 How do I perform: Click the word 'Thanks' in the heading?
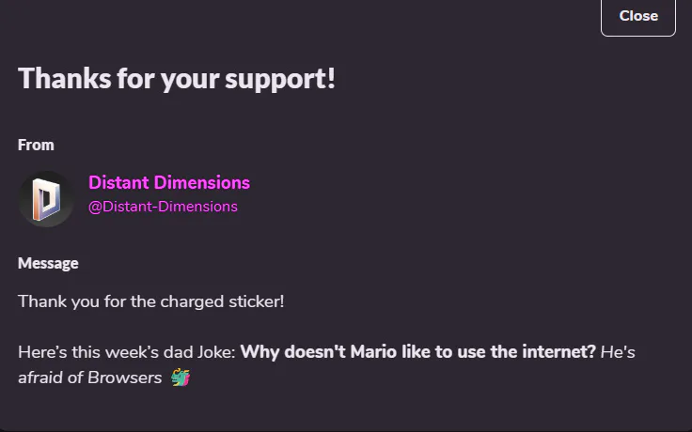tap(65, 79)
